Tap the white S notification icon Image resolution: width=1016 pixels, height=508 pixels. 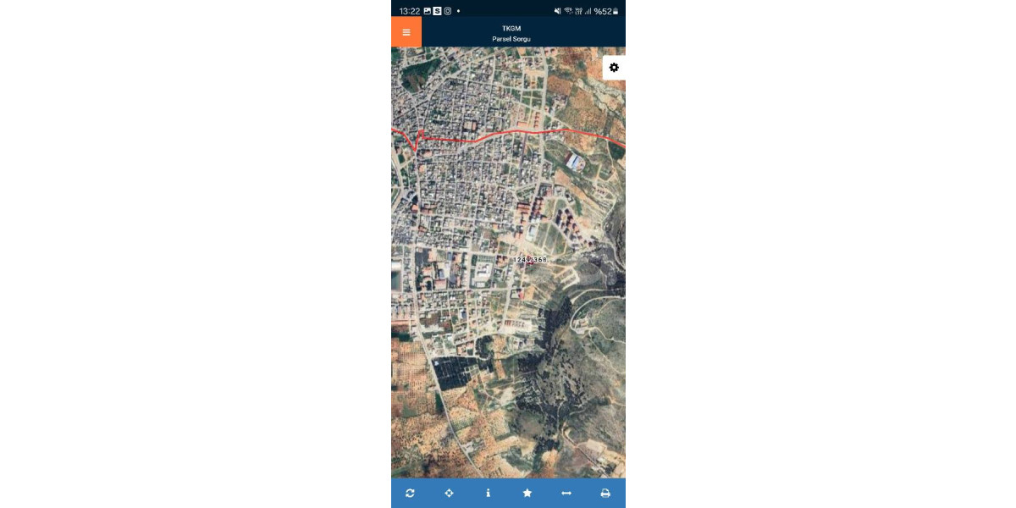click(x=438, y=11)
